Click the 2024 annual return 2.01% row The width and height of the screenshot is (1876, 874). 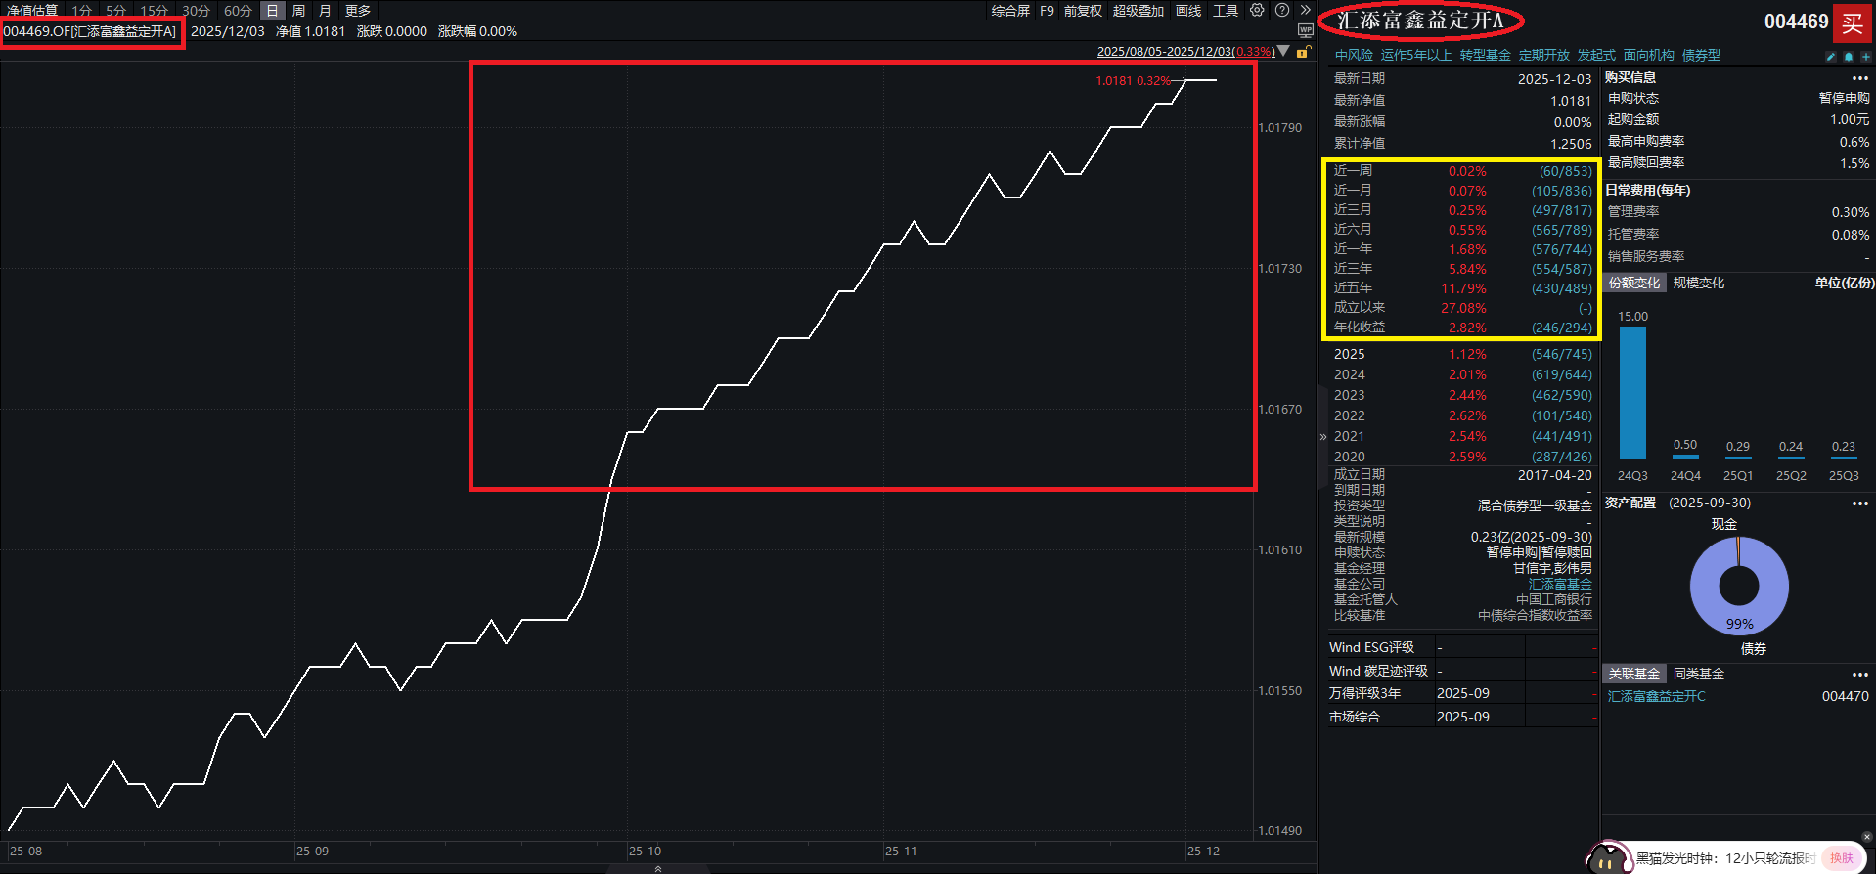tap(1462, 374)
